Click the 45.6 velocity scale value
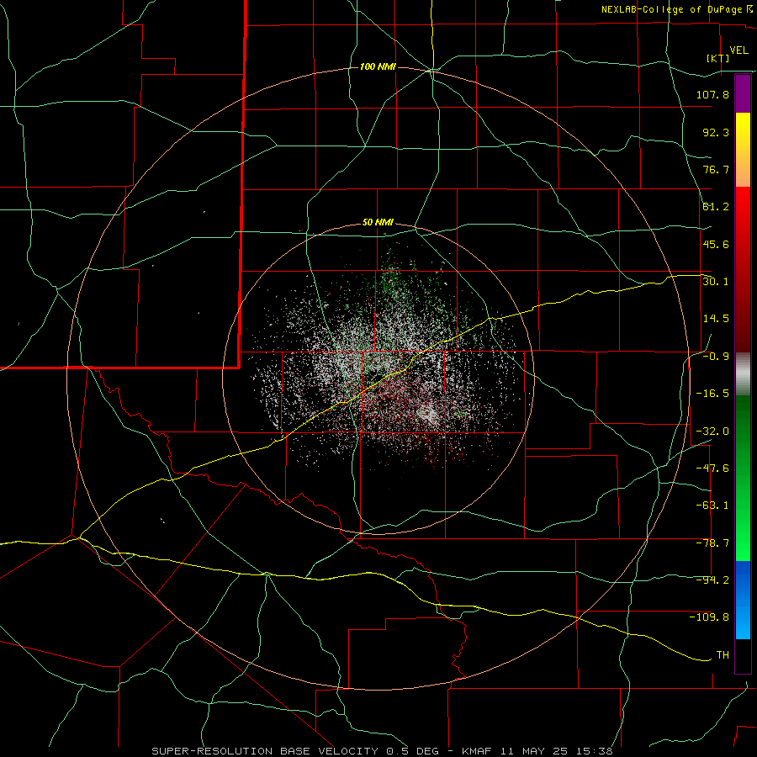Screen dimensions: 757x757 [716, 244]
